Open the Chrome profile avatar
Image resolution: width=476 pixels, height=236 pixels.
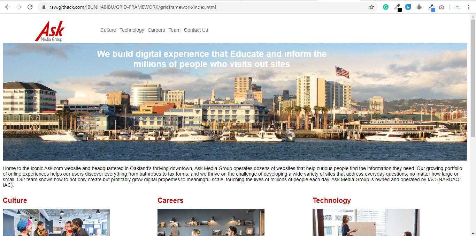(457, 7)
